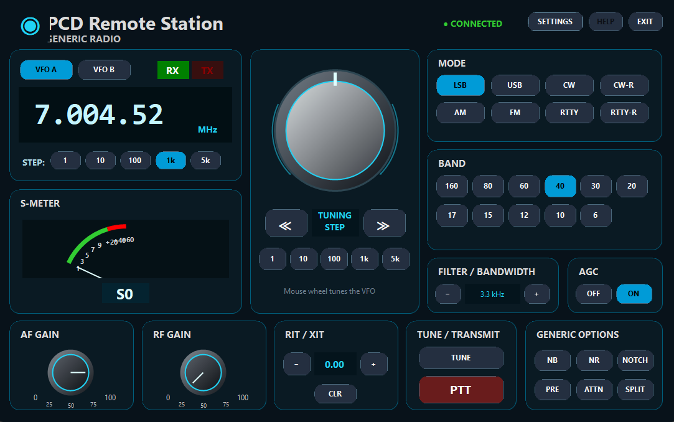Set VFO step to 1k
This screenshot has width=674, height=422.
click(x=171, y=161)
